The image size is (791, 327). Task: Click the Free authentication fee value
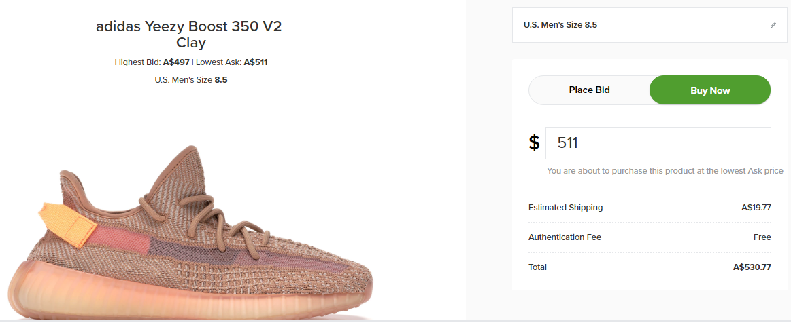pos(762,237)
